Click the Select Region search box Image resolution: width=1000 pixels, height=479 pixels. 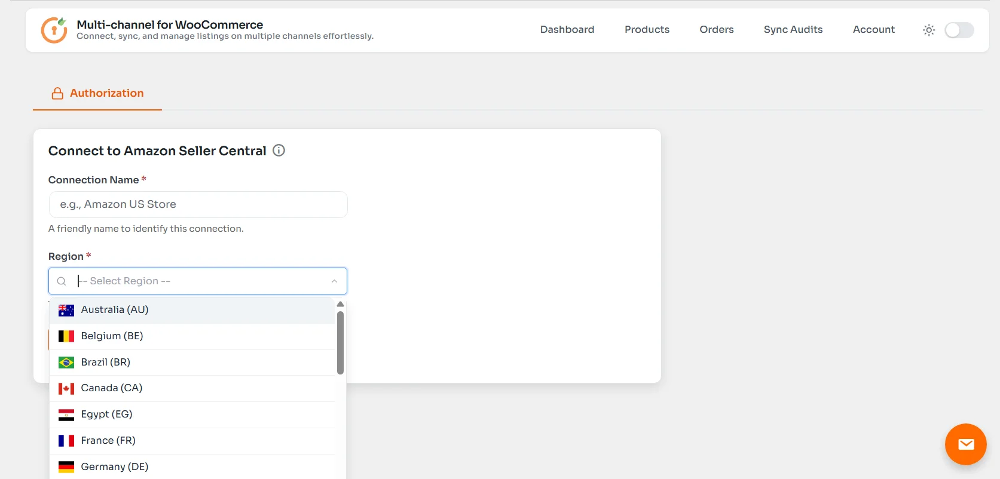(198, 281)
